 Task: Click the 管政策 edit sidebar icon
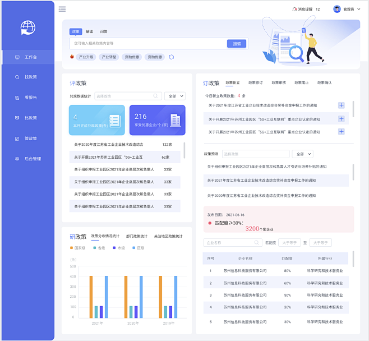click(x=17, y=139)
